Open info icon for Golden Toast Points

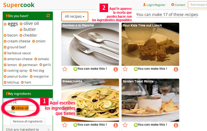[x=176, y=125]
